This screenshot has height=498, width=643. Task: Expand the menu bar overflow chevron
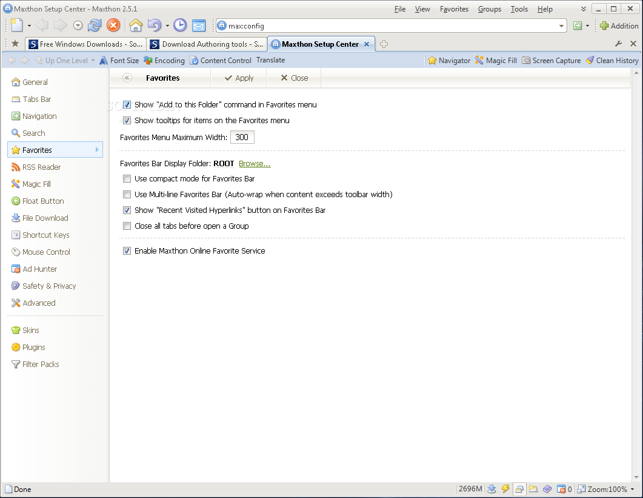coord(584,9)
